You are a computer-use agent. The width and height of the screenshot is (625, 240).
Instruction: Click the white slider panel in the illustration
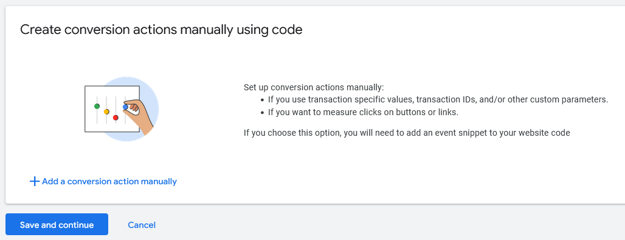[112, 109]
